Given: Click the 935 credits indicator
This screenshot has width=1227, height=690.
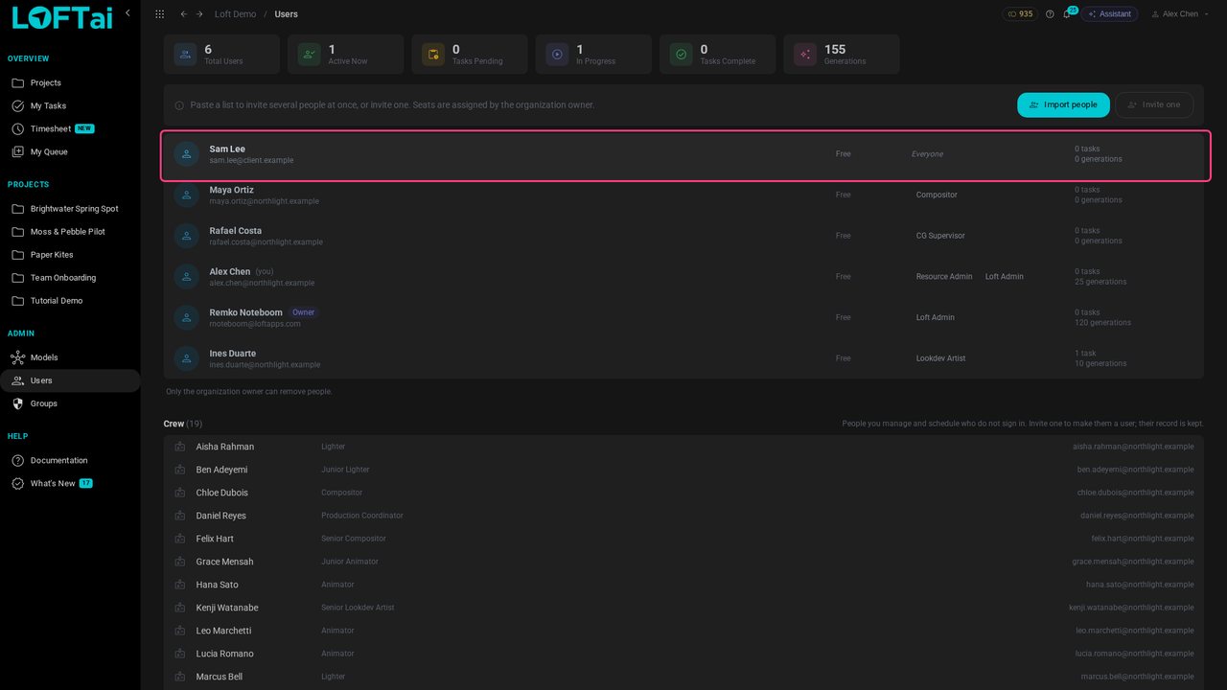Looking at the screenshot, I should pyautogui.click(x=1020, y=14).
